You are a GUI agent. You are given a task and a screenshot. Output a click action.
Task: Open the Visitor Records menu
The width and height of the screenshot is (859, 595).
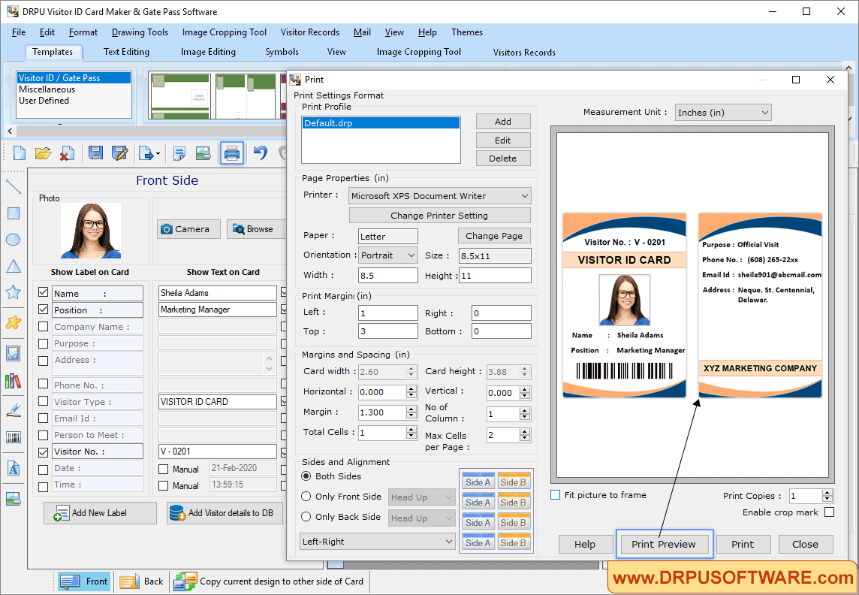[x=309, y=32]
